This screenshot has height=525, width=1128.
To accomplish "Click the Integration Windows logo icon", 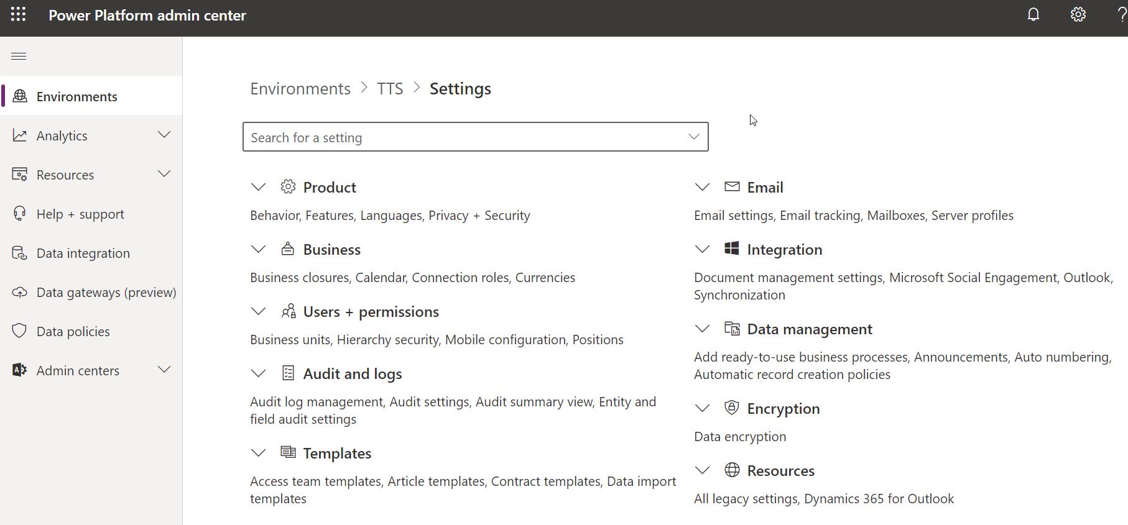I will [732, 249].
